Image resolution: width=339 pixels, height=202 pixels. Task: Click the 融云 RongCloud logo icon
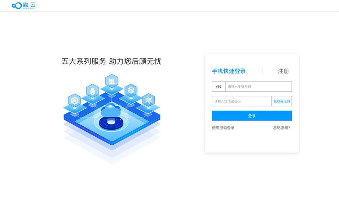pos(17,6)
